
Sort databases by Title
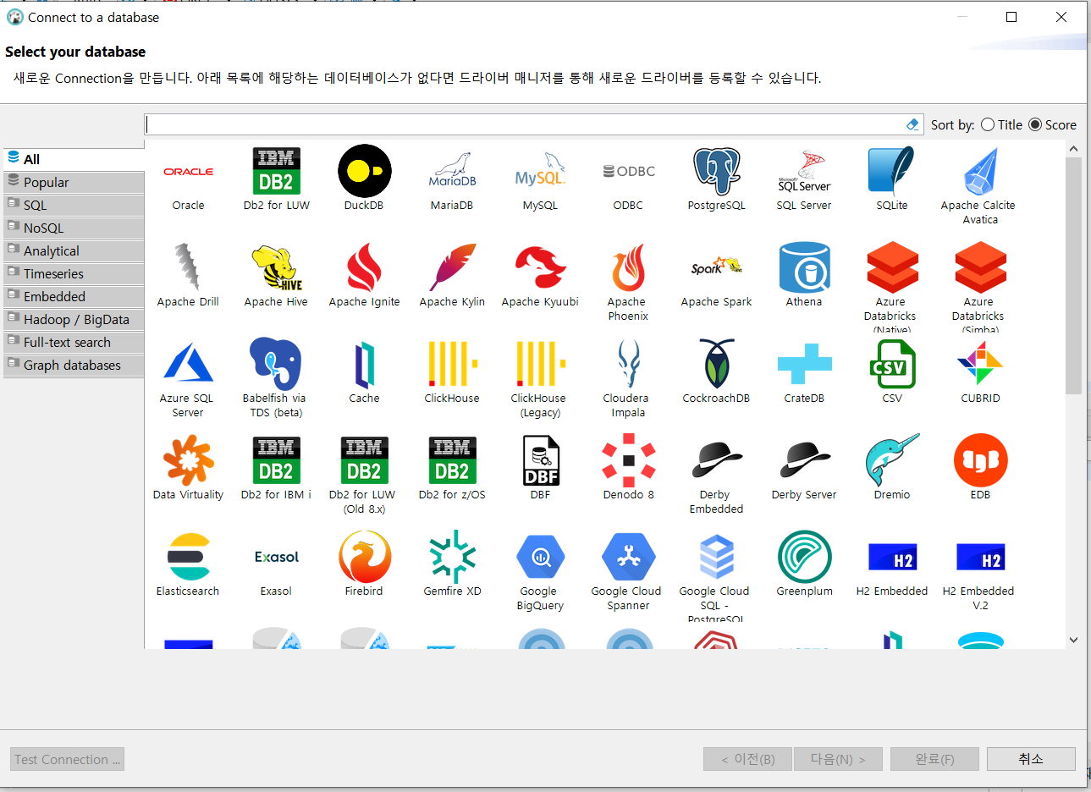tap(1001, 124)
